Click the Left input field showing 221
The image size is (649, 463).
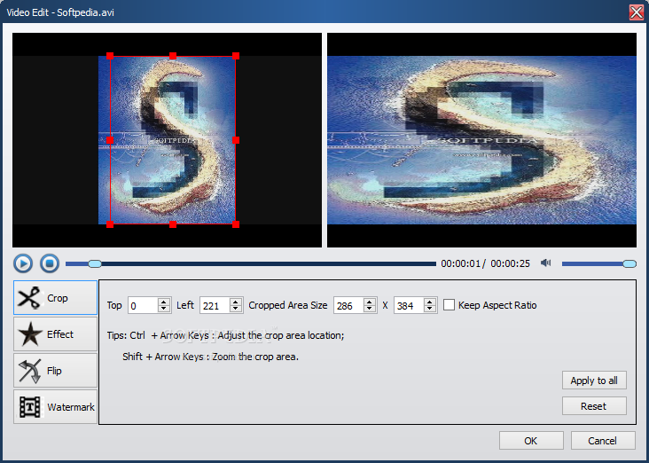(215, 306)
